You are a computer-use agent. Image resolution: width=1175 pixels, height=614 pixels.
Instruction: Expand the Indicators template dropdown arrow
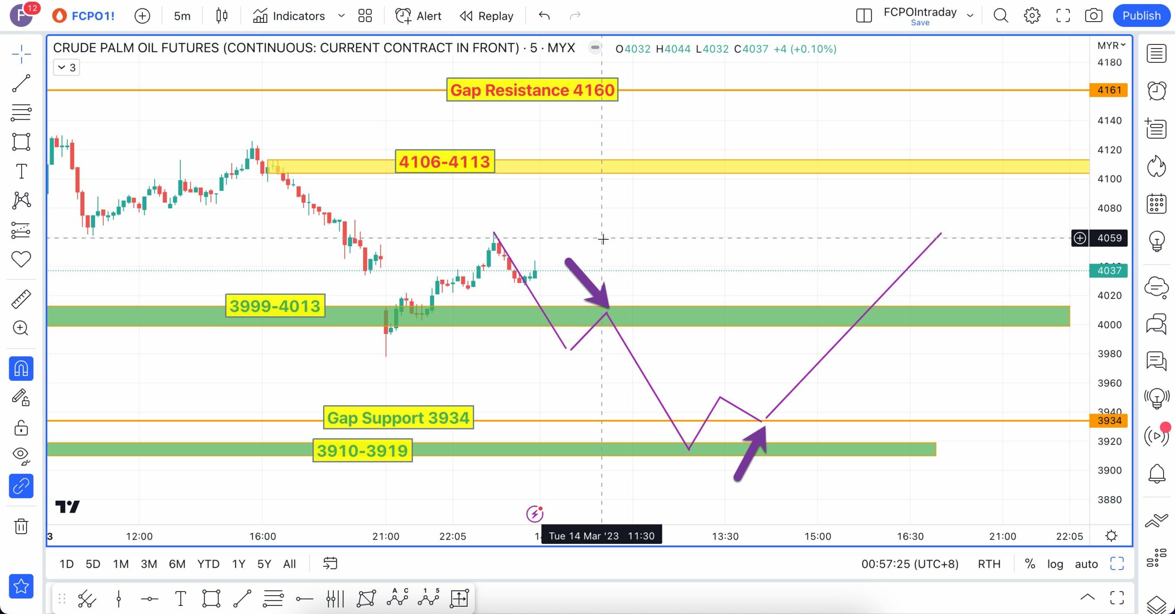tap(341, 16)
